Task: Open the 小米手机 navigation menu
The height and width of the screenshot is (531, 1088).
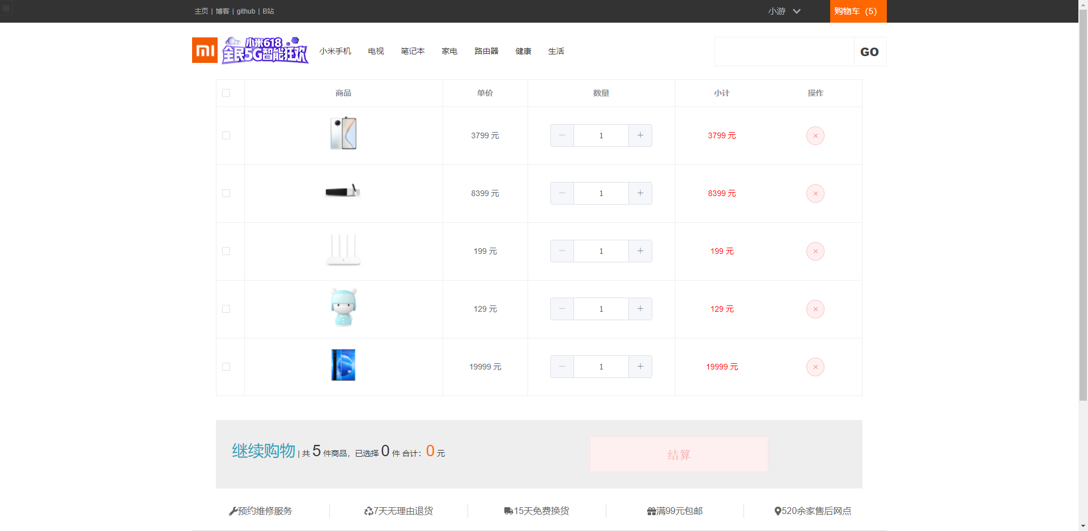Action: tap(335, 51)
